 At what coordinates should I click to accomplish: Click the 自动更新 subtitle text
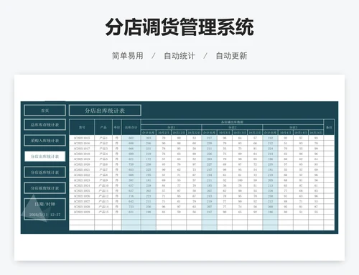(x=231, y=56)
